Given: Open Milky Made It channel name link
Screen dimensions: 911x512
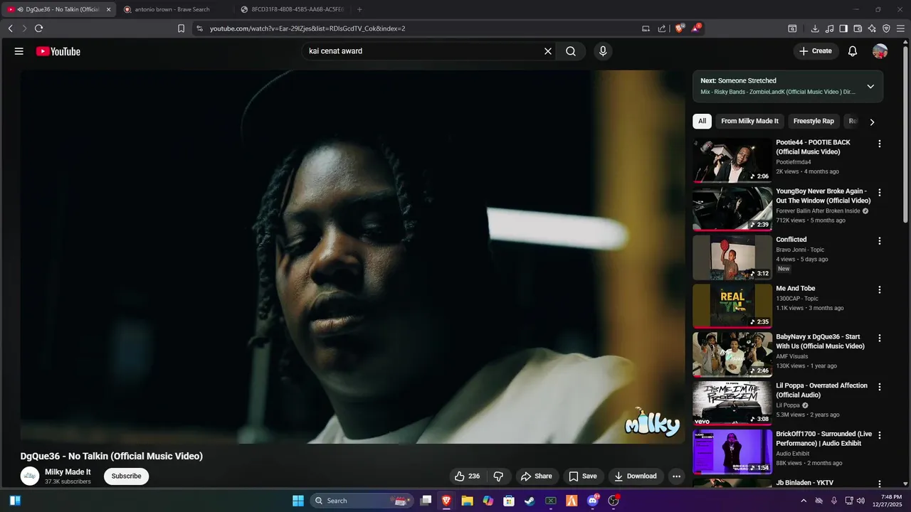Looking at the screenshot, I should pos(68,472).
